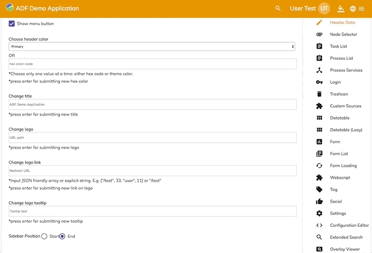The height and width of the screenshot is (253, 372).
Task: Open Process Services menu item
Action: coord(346,70)
